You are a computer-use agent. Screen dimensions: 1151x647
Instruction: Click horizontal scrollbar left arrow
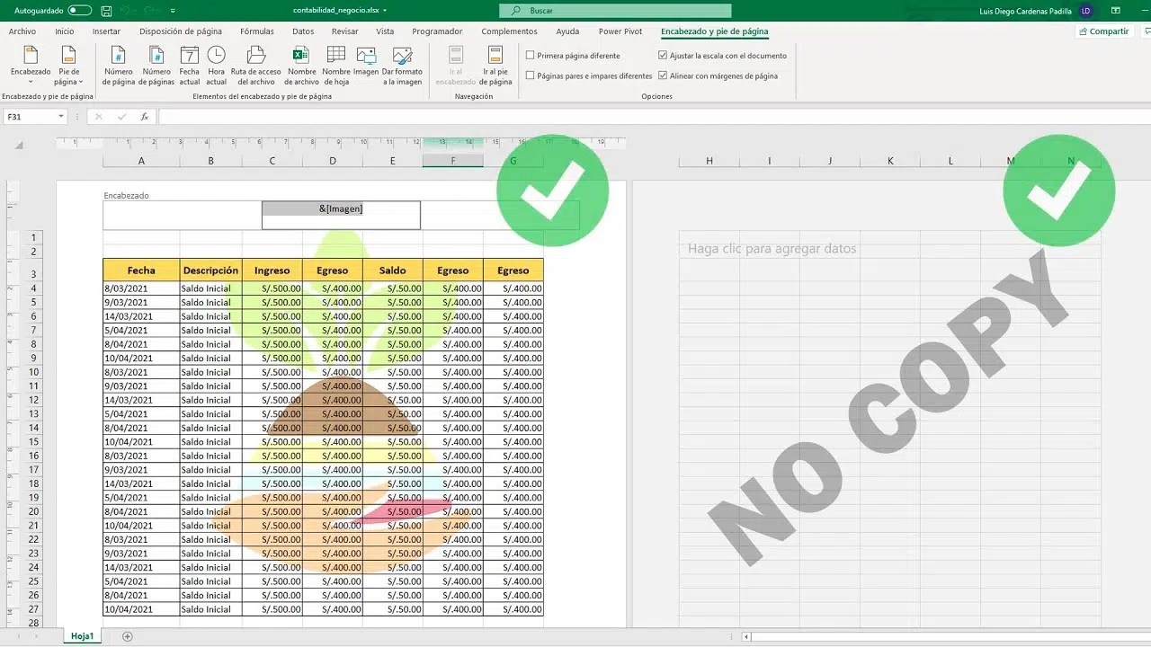tap(746, 637)
